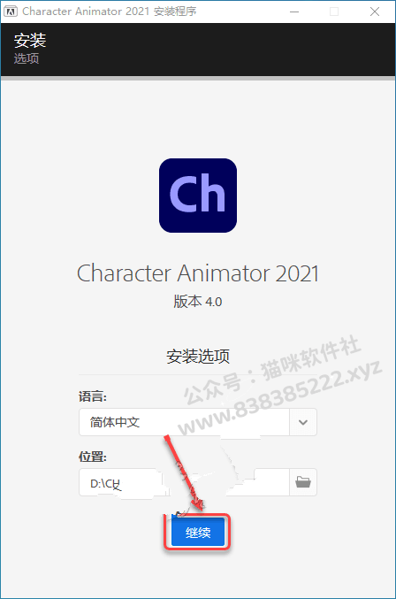Click the Adobe installer icon in title bar

pos(11,12)
